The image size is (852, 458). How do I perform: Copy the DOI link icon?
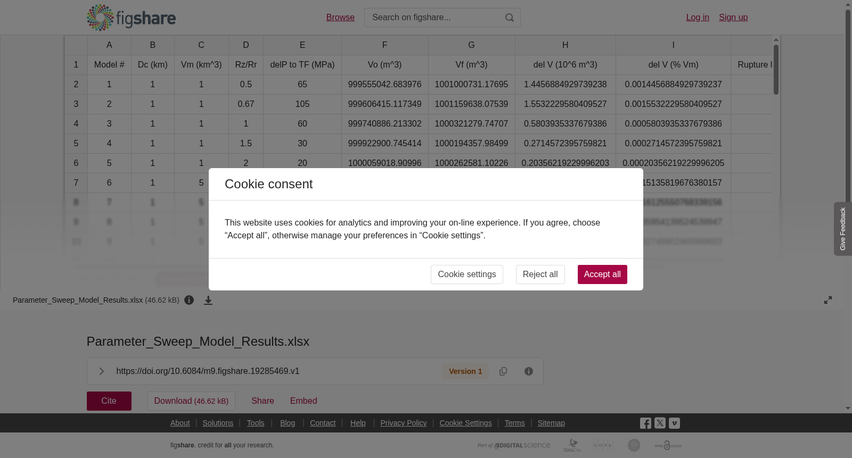503,371
